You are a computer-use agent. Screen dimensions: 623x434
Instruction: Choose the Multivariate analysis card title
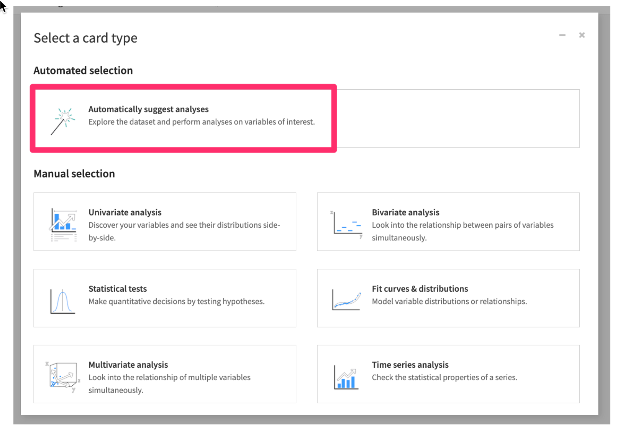click(128, 365)
